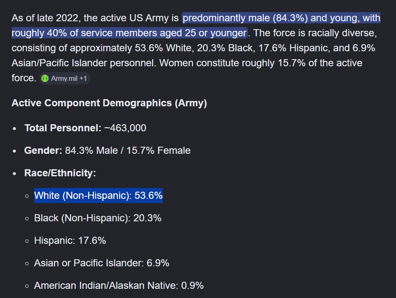The height and width of the screenshot is (298, 396).
Task: Click the 'As of late 2022' opening text
Action: pos(46,18)
